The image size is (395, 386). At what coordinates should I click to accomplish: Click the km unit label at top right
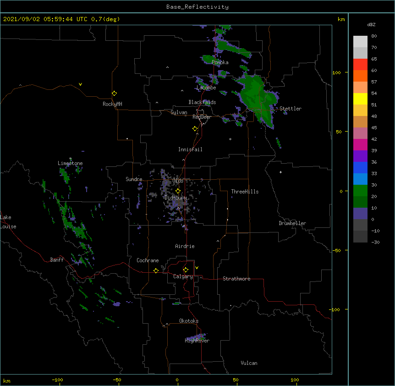(x=341, y=19)
